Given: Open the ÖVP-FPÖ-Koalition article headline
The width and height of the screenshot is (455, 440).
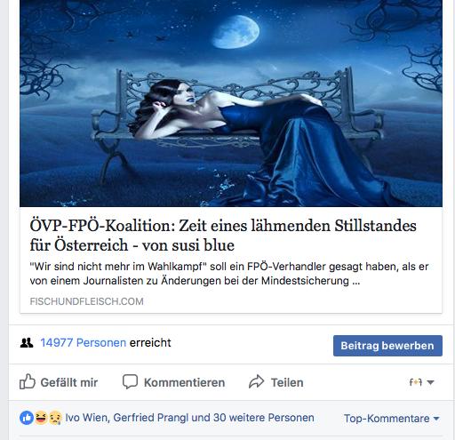Looking at the screenshot, I should point(223,236).
